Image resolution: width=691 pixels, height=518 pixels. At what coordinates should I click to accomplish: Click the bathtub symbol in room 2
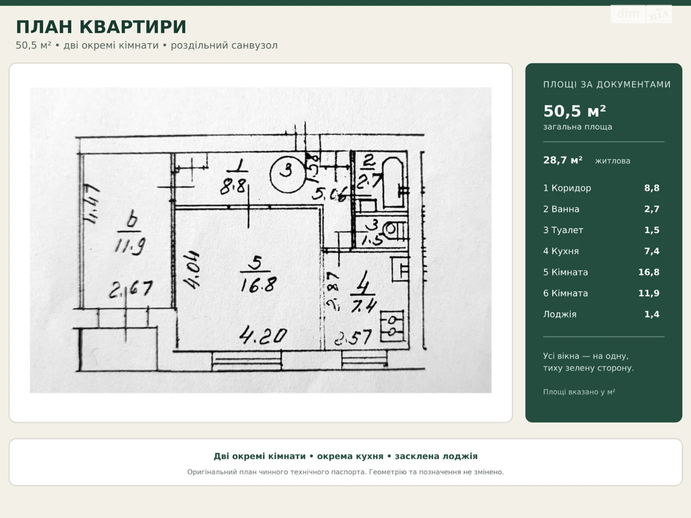(x=393, y=182)
